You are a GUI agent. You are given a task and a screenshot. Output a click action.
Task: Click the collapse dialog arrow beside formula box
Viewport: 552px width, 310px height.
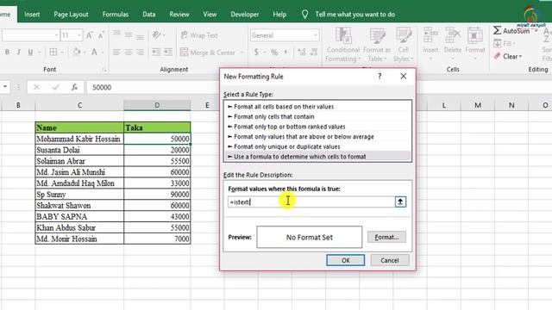coord(400,201)
